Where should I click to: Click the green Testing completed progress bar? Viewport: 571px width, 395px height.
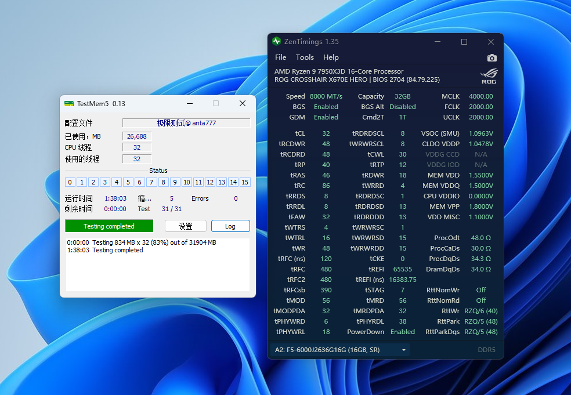(109, 226)
